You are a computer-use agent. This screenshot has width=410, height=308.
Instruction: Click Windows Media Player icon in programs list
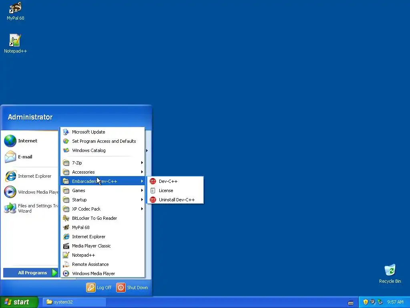pyautogui.click(x=66, y=274)
